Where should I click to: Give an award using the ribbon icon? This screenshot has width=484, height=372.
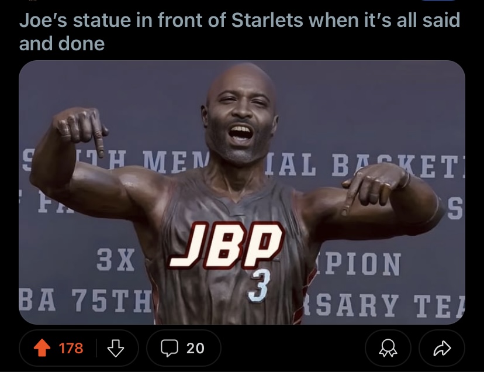[x=388, y=348]
